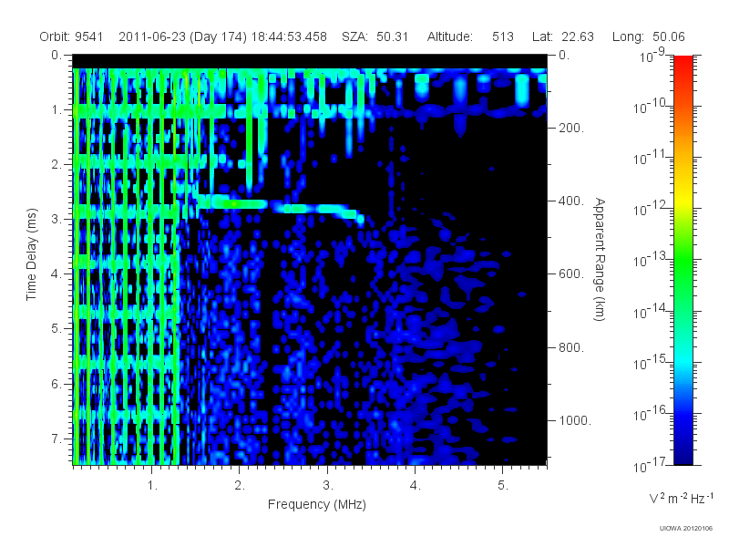Click the 'Orbit: 9541' header text
This screenshot has height=547, width=729.
coord(71,36)
